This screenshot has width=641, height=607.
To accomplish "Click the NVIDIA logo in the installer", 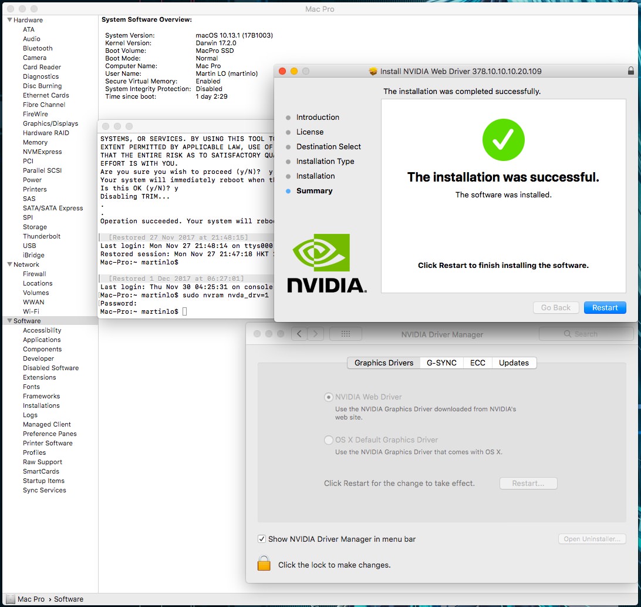I will point(326,263).
